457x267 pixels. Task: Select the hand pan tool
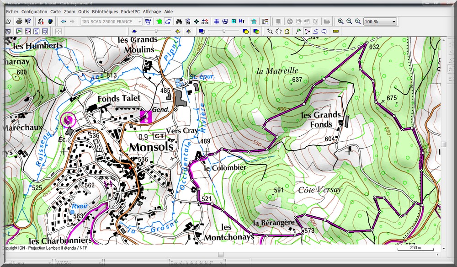coord(279,31)
